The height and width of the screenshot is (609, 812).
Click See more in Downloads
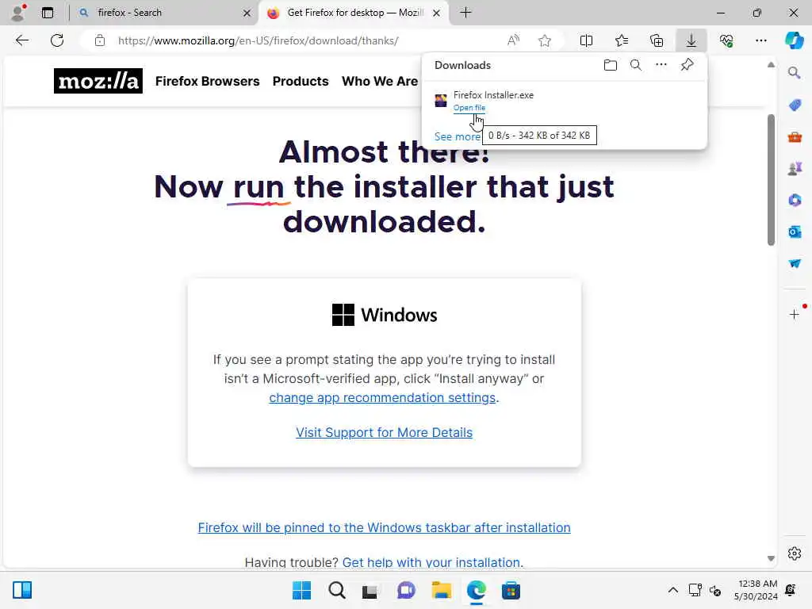[x=458, y=136]
